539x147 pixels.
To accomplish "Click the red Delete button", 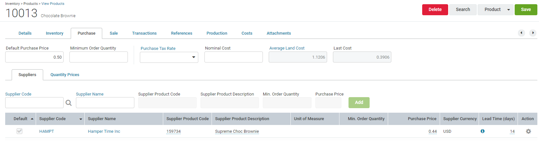I will (x=435, y=10).
